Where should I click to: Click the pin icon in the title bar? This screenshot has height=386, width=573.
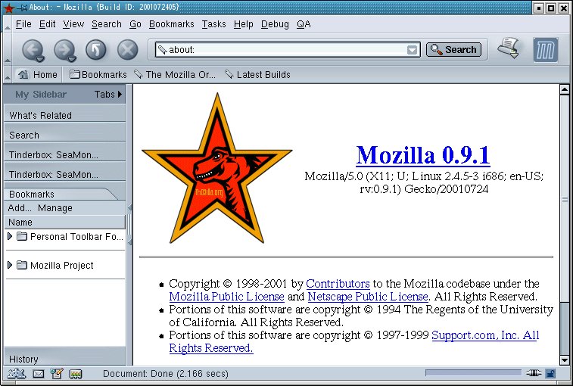(21, 8)
